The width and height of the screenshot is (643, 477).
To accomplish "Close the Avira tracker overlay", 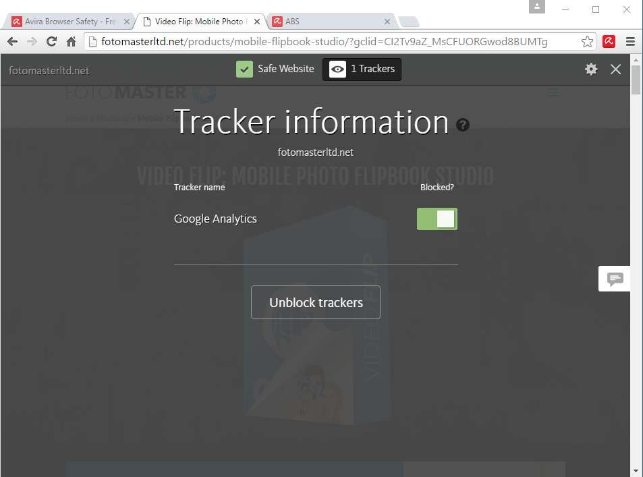I will tap(615, 69).
